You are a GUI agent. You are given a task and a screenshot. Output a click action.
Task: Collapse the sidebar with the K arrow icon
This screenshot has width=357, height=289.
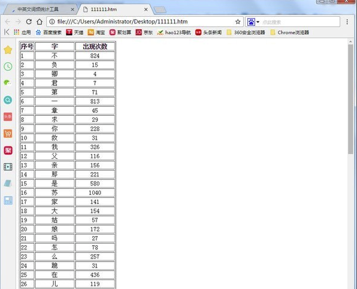[x=7, y=32]
